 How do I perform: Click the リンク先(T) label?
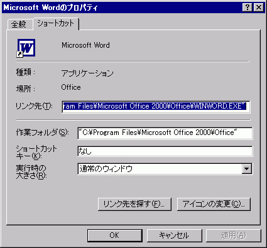[x=34, y=106]
